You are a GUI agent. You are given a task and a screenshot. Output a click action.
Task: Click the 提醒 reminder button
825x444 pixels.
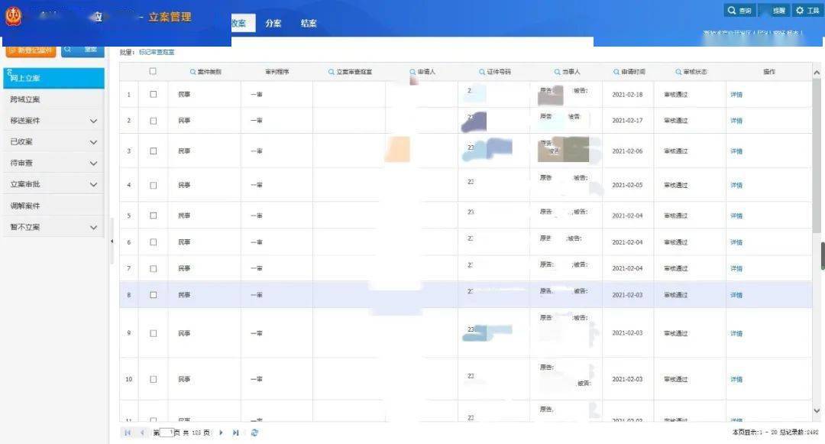[x=774, y=11]
